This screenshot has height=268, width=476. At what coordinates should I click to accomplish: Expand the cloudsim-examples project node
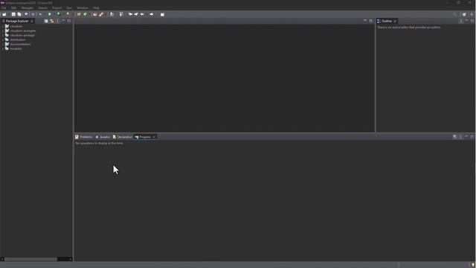pyautogui.click(x=3, y=31)
